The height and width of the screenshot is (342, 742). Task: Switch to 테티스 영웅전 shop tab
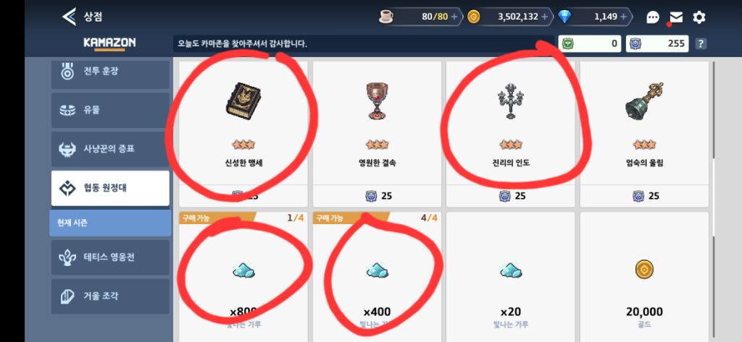coord(110,257)
